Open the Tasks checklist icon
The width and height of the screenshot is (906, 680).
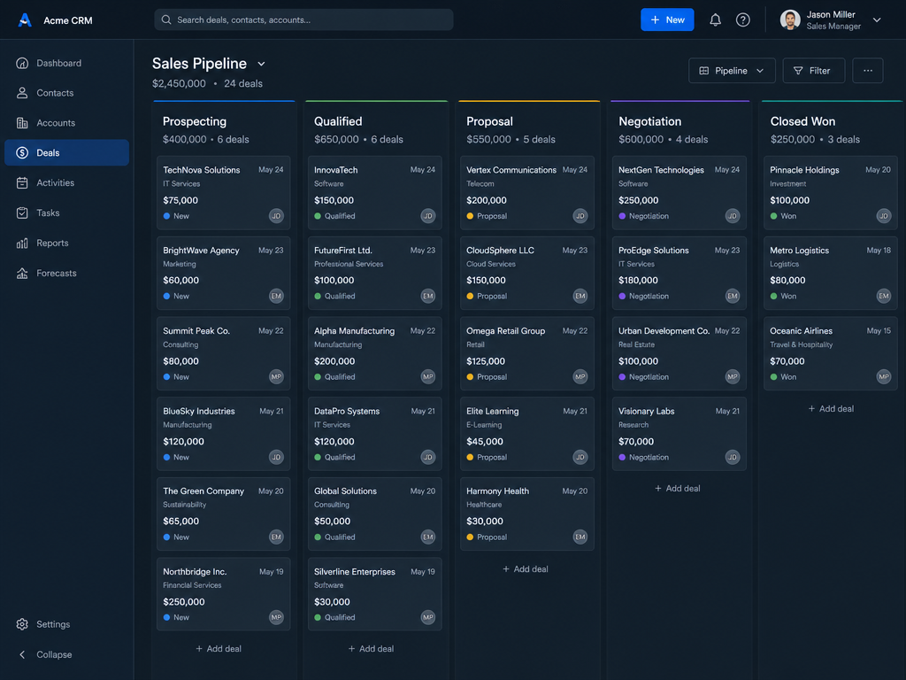coord(22,212)
